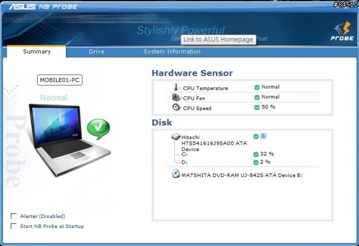Click green status check for C: drive
Screen dimensions: 359x246
[256, 154]
